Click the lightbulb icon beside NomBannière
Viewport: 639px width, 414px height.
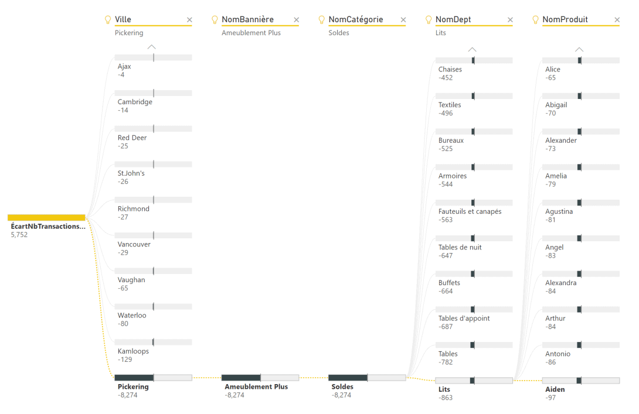pos(215,19)
